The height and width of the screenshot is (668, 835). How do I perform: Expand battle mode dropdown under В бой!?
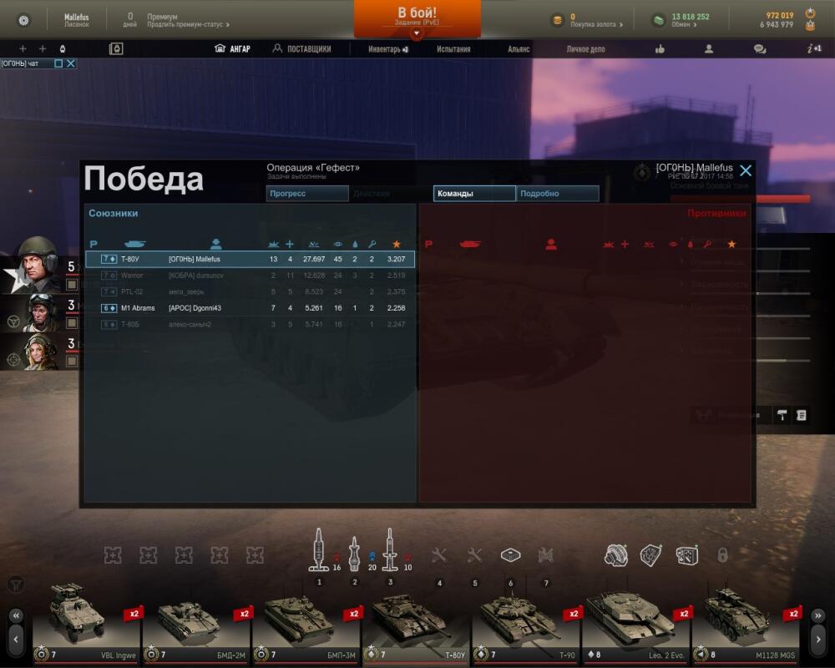tap(417, 33)
